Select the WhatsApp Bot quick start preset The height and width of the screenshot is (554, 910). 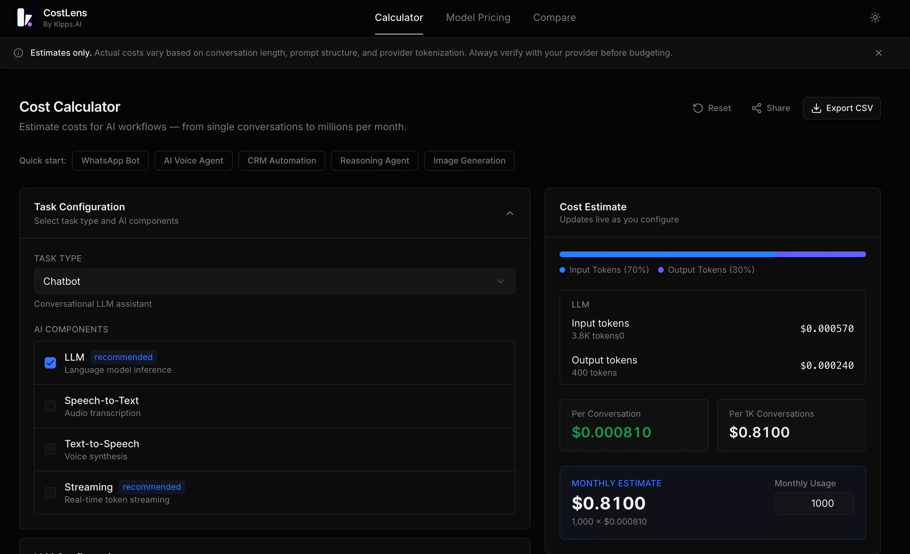[111, 160]
